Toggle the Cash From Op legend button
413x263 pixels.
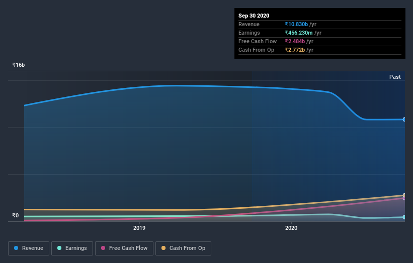tap(183, 248)
